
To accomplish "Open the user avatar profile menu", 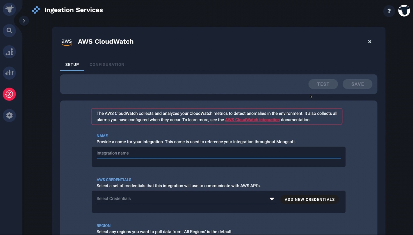I will point(404,11).
